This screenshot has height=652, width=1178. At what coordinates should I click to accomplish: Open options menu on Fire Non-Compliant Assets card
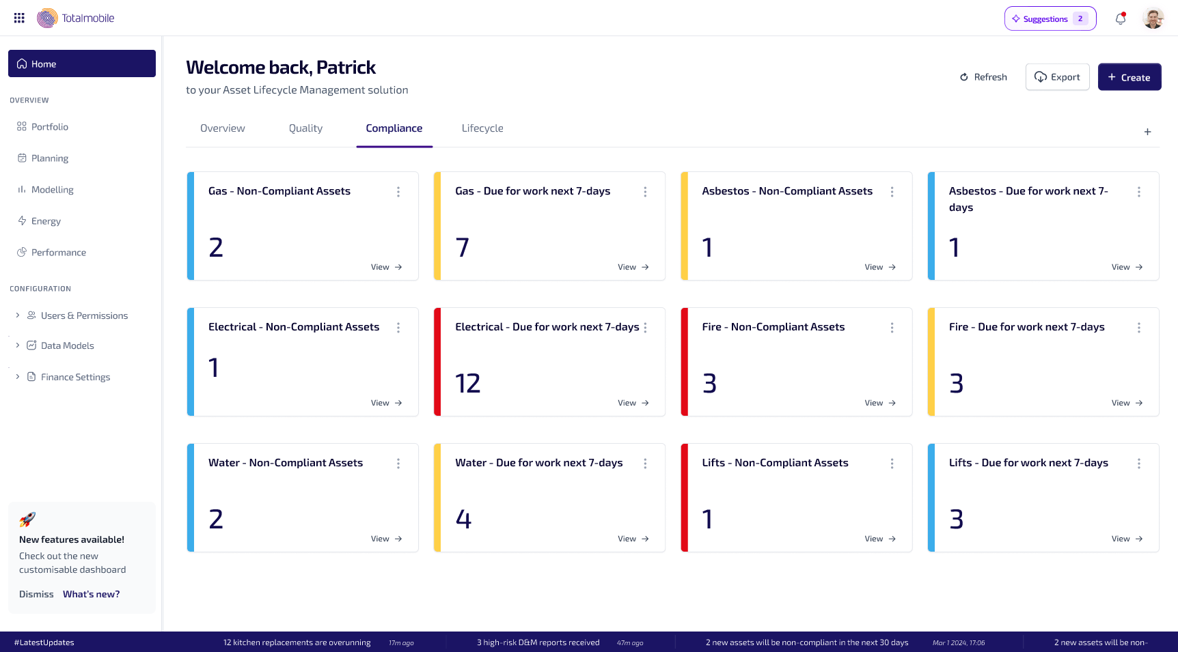tap(892, 328)
